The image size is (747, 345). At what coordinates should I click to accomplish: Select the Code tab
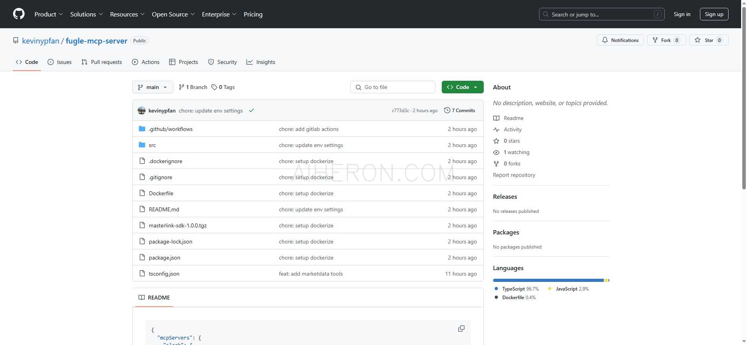tap(27, 62)
